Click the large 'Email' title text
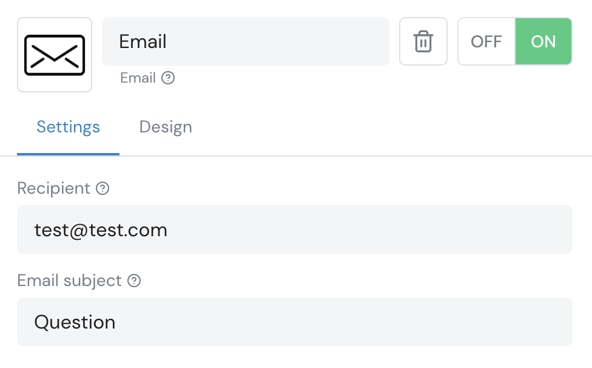 143,41
